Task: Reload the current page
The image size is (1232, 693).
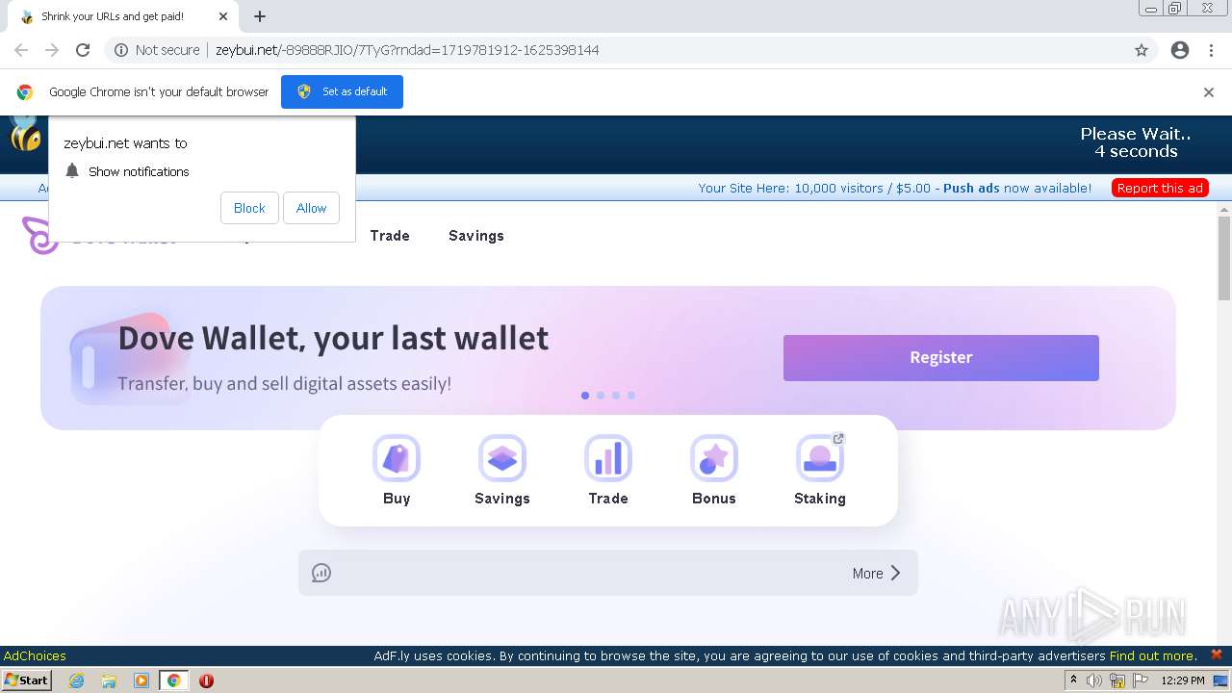Action: pyautogui.click(x=83, y=50)
